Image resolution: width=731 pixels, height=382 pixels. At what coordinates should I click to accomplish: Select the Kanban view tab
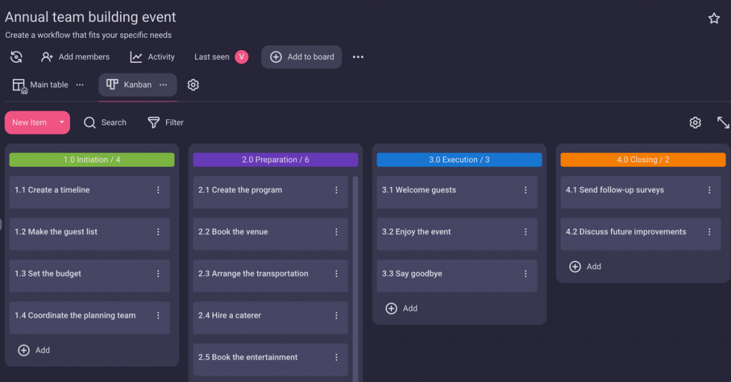click(x=129, y=85)
